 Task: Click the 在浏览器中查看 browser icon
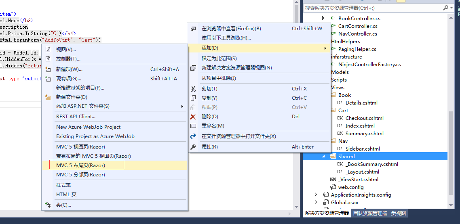(193, 28)
